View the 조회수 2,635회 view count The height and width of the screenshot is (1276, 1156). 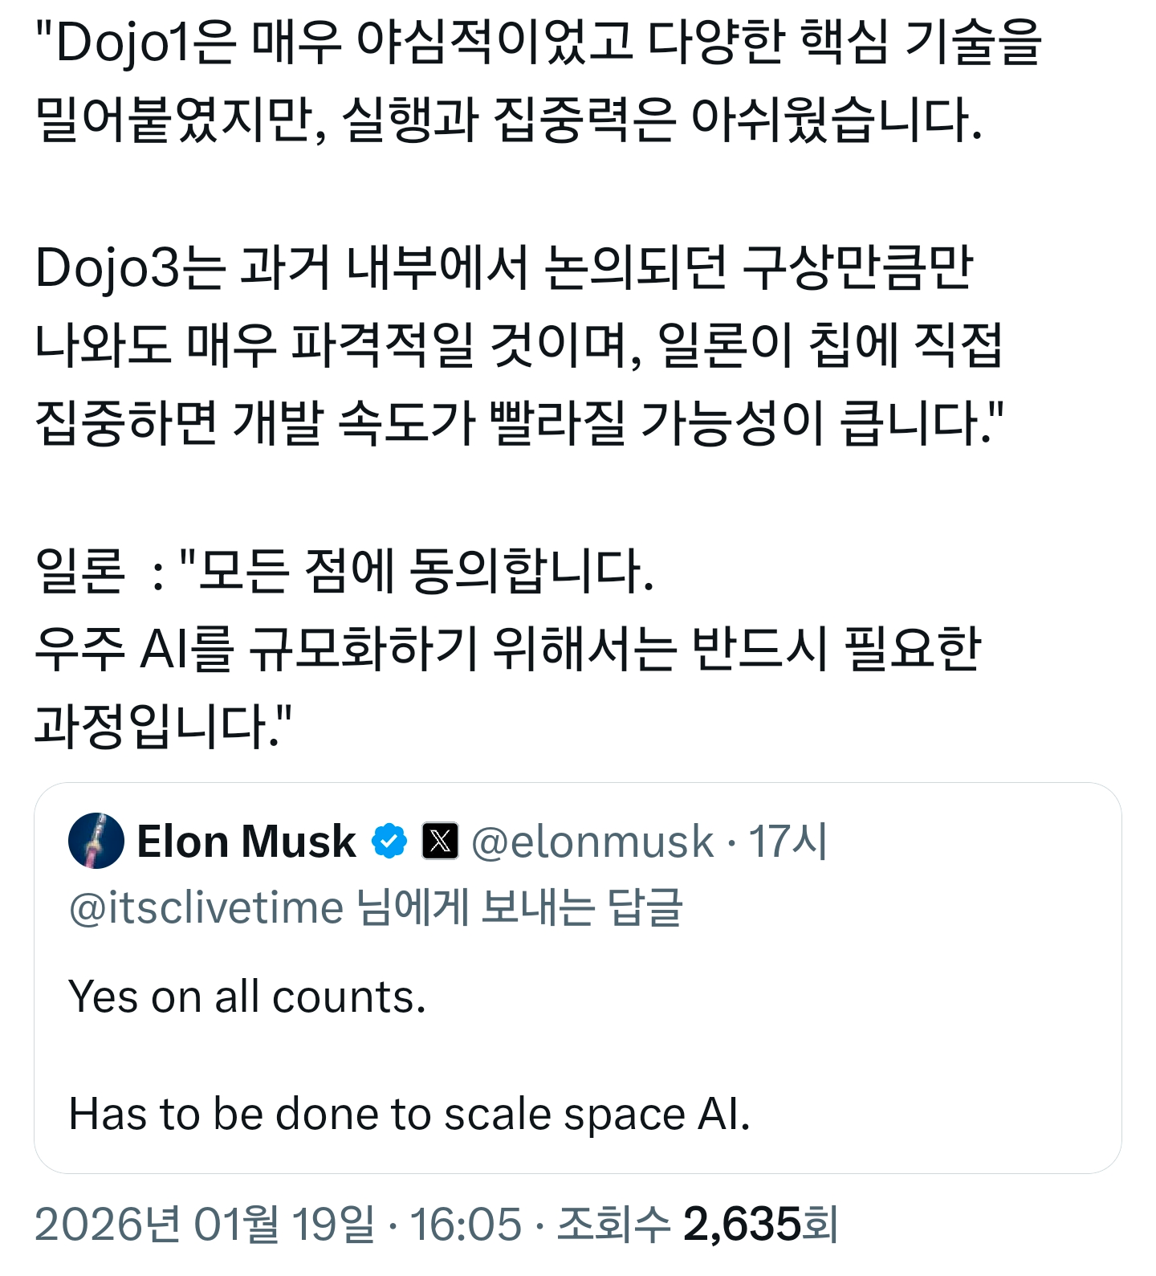pos(697,1225)
